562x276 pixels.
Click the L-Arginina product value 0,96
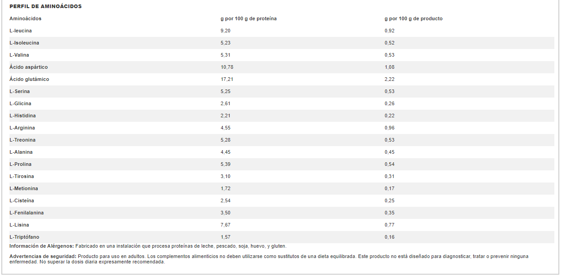(390, 128)
